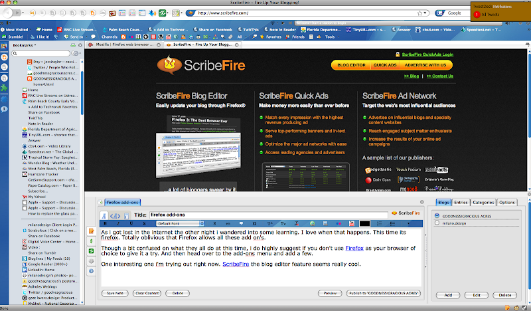Insert a Flickr photo
The image size is (531, 311).
coord(339,223)
